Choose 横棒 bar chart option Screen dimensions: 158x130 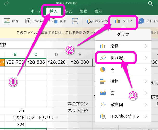(123, 81)
